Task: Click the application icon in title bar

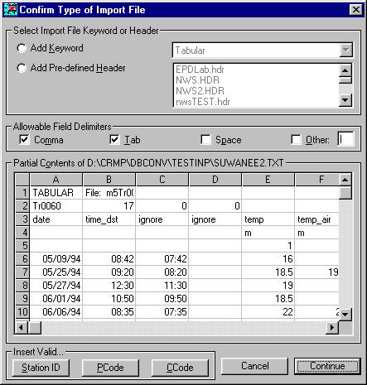Action: pos(11,10)
